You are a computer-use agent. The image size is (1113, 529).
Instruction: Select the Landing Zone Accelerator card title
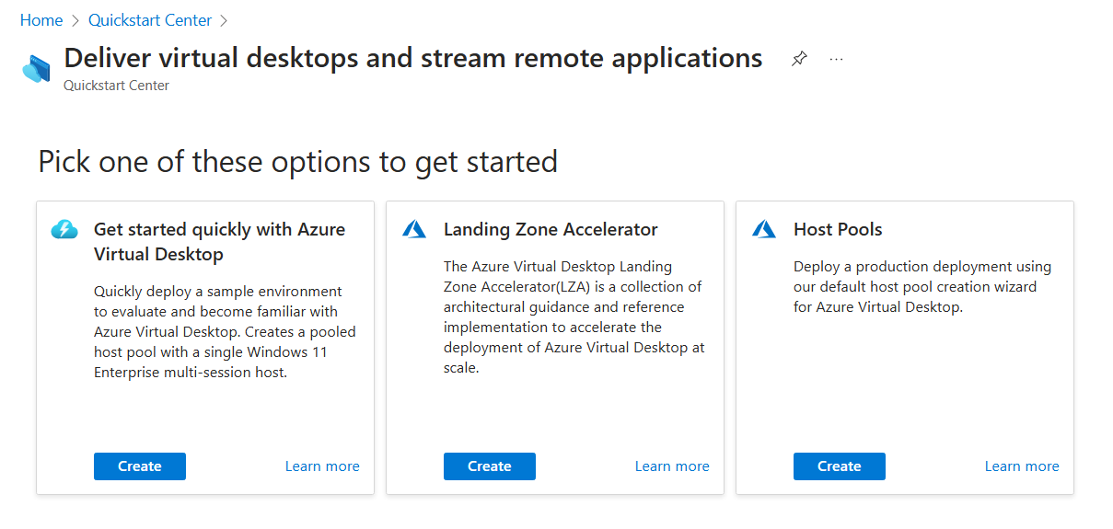[551, 230]
